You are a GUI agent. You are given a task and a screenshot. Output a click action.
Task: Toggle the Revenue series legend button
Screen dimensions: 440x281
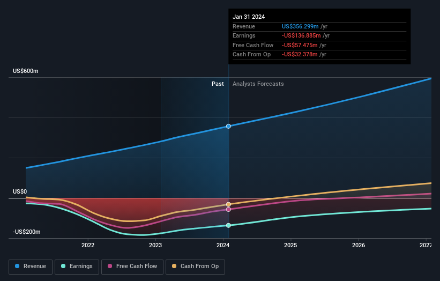[31, 267]
